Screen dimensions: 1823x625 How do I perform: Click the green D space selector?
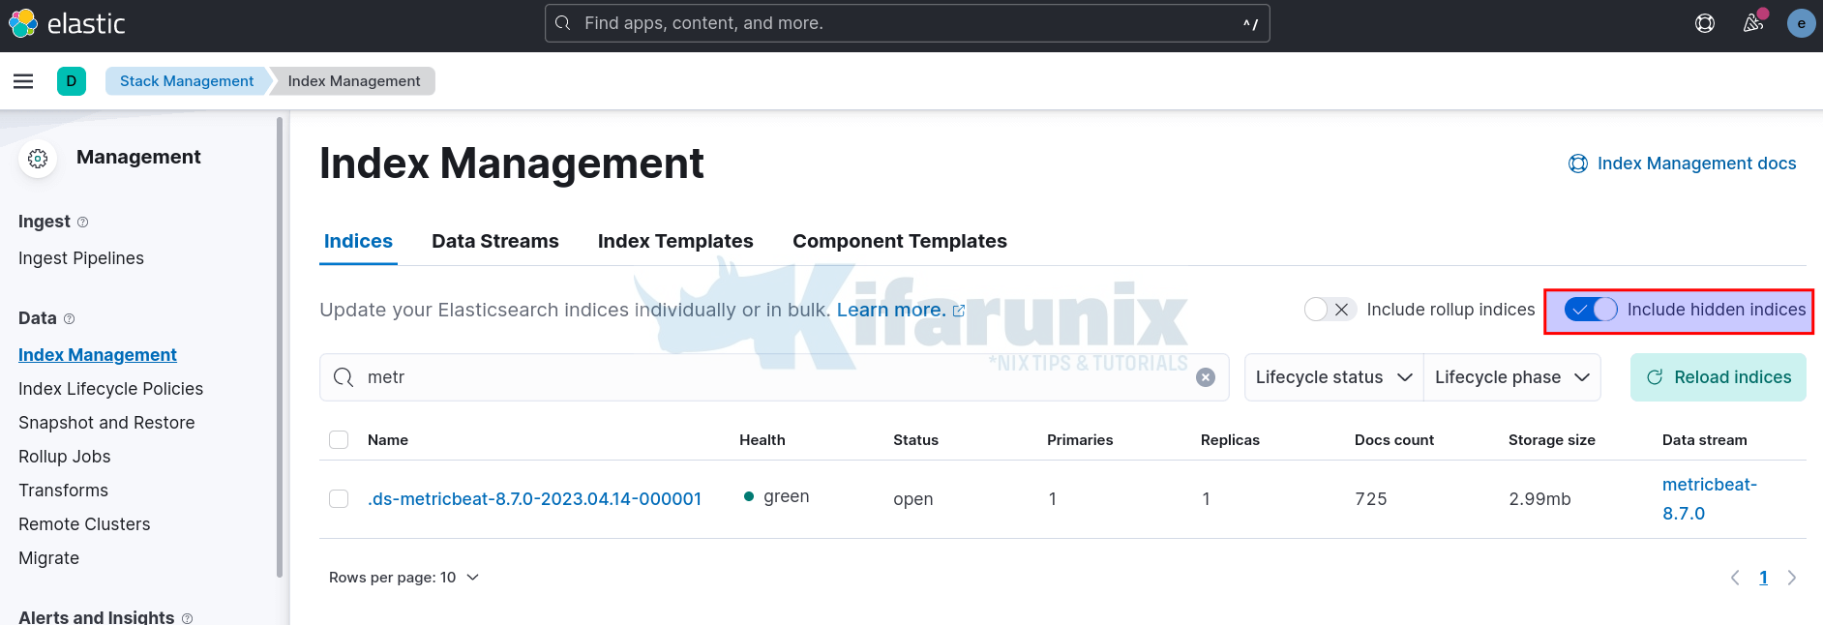coord(72,81)
